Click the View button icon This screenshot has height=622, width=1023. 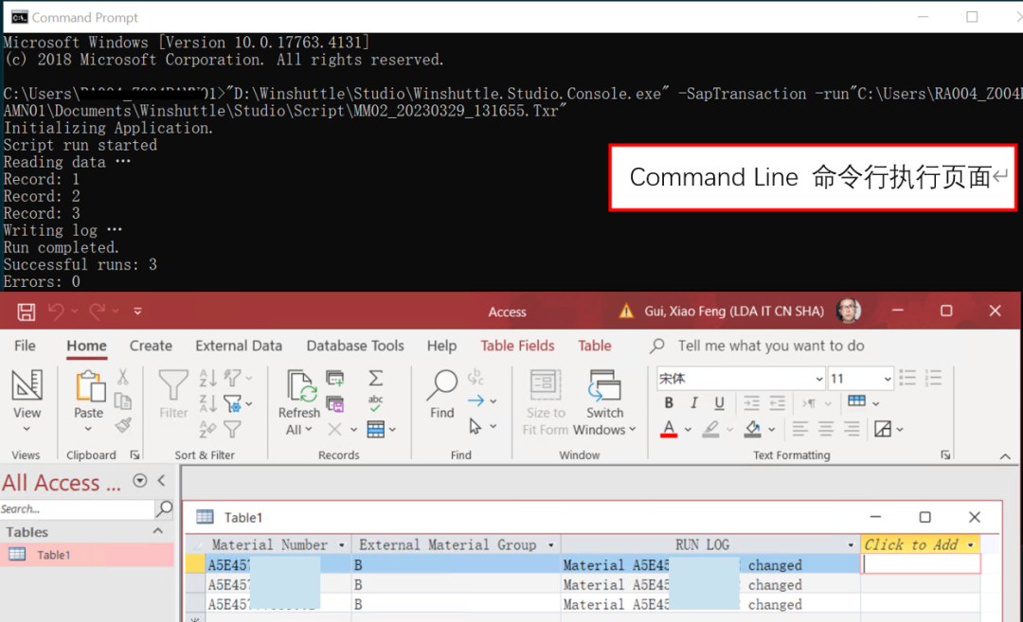click(x=27, y=384)
